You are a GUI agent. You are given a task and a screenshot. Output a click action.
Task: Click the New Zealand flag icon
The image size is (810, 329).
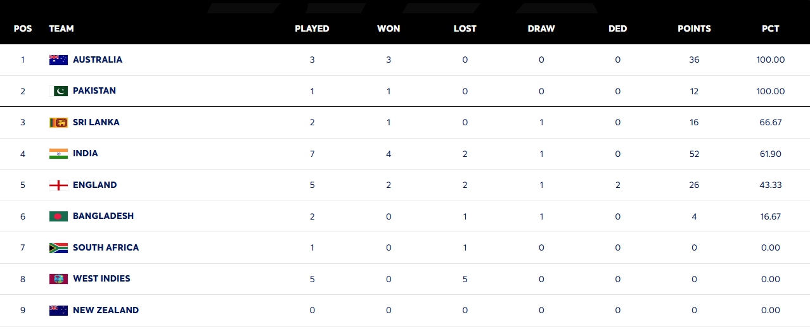58,310
